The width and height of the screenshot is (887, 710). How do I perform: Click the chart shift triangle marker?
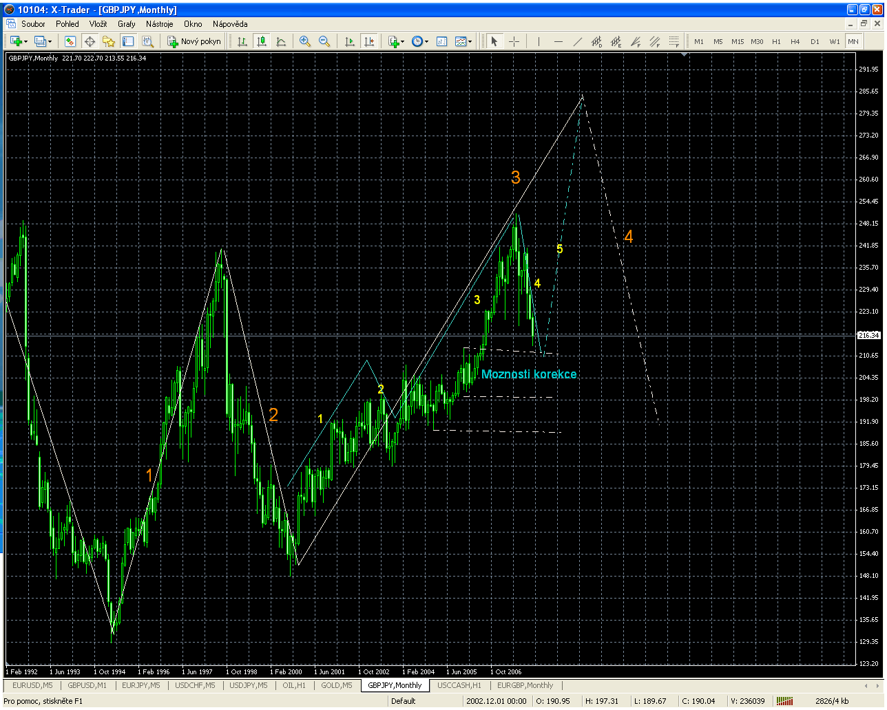pyautogui.click(x=684, y=55)
